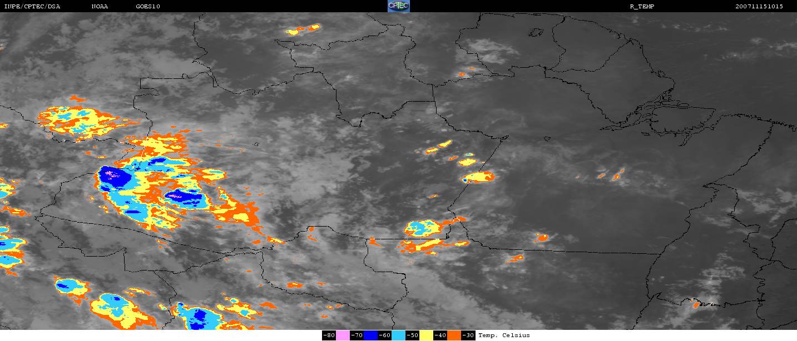Select the orange legend color swatch

tap(454, 335)
